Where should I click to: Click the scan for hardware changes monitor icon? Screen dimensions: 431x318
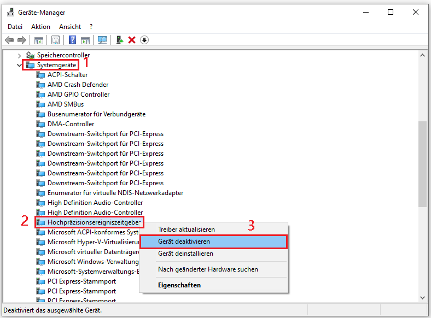pos(102,40)
